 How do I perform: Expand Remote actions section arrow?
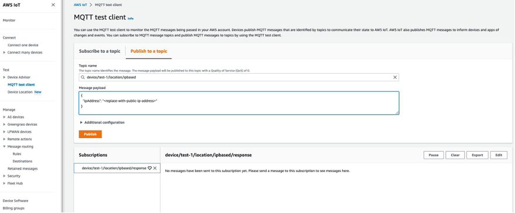point(4,139)
